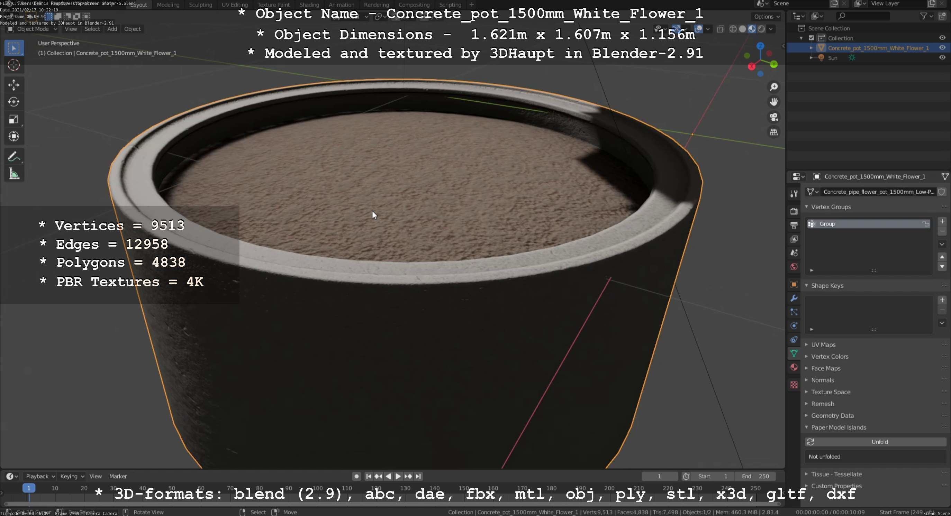Hide the Sun light in outliner
The width and height of the screenshot is (951, 516).
(942, 57)
